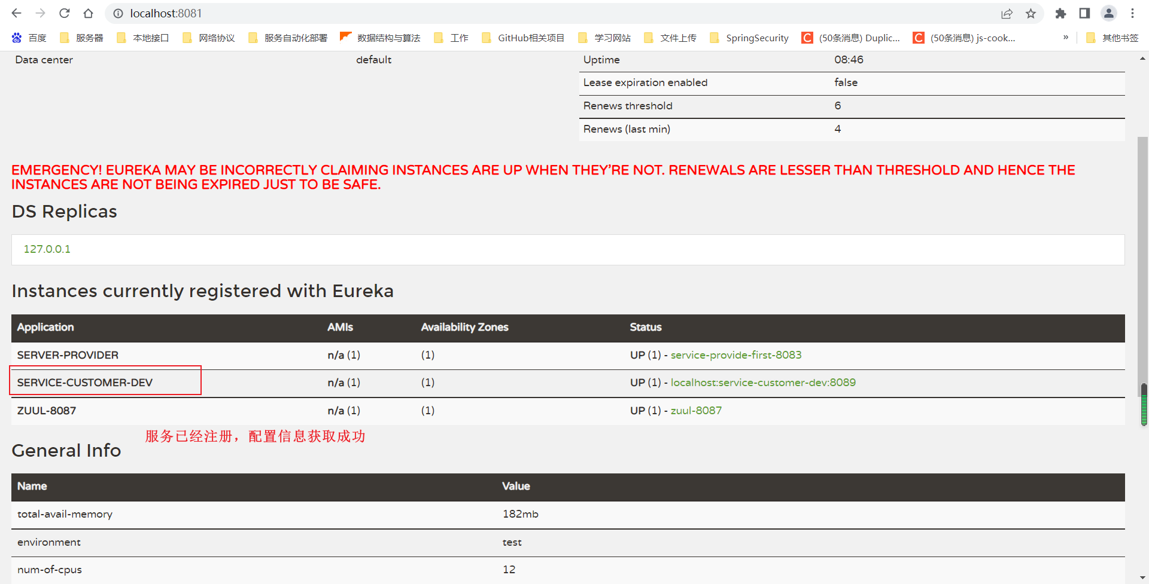
Task: Open the 其他书签 folder
Action: point(1112,38)
